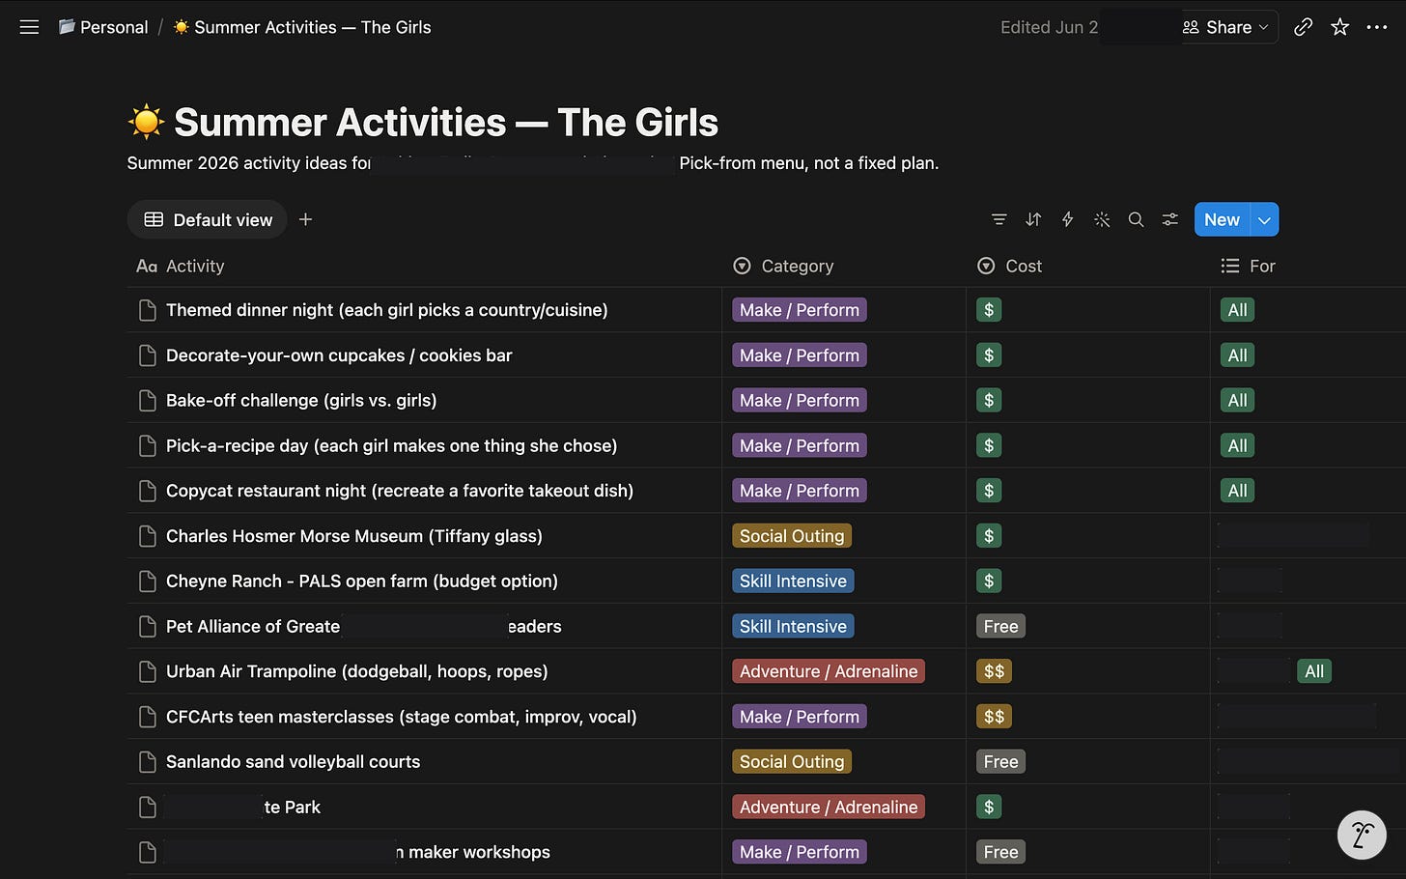The image size is (1406, 879).
Task: Click the AI sparkle icon in toolbar
Action: click(x=1102, y=220)
